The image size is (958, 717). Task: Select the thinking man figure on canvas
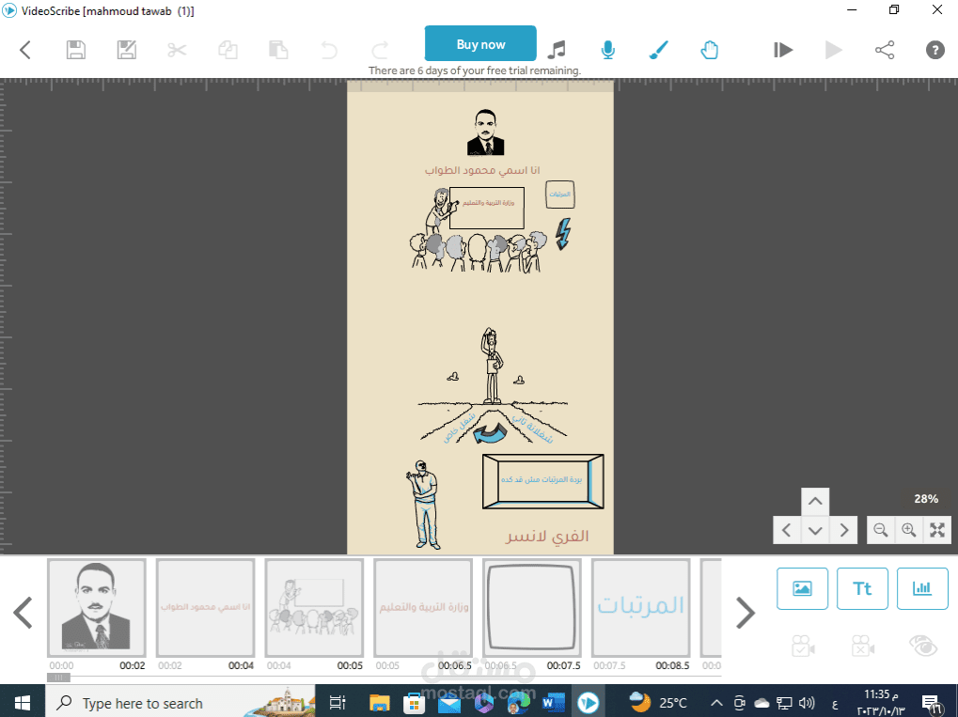click(423, 505)
